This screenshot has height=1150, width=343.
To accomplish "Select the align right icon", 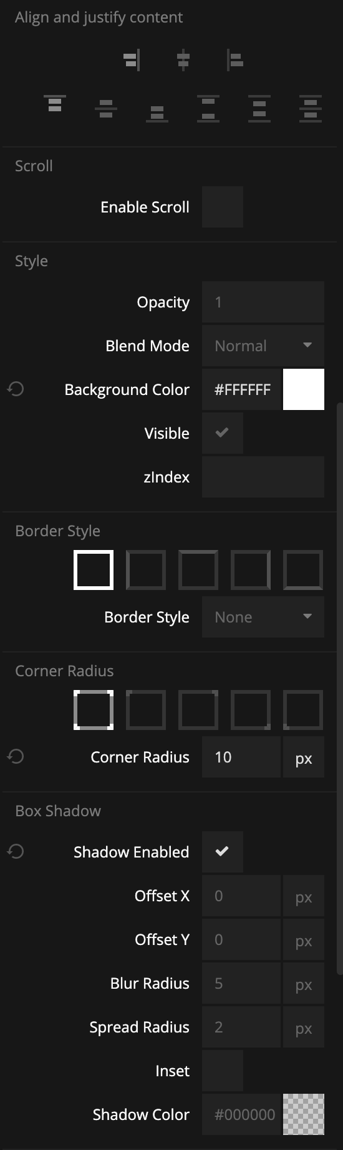I will tap(131, 60).
